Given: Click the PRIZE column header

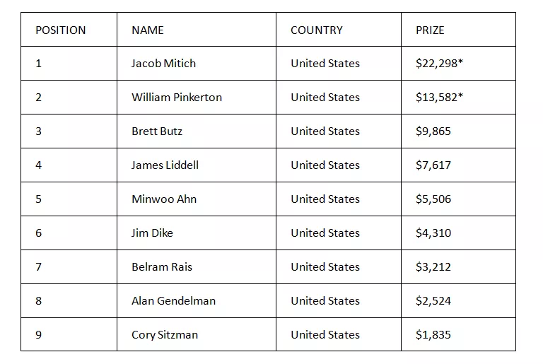Looking at the screenshot, I should 430,30.
